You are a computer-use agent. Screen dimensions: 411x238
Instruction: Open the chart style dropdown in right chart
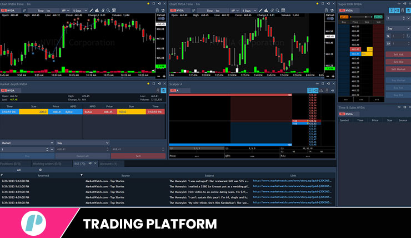pyautogui.click(x=235, y=11)
